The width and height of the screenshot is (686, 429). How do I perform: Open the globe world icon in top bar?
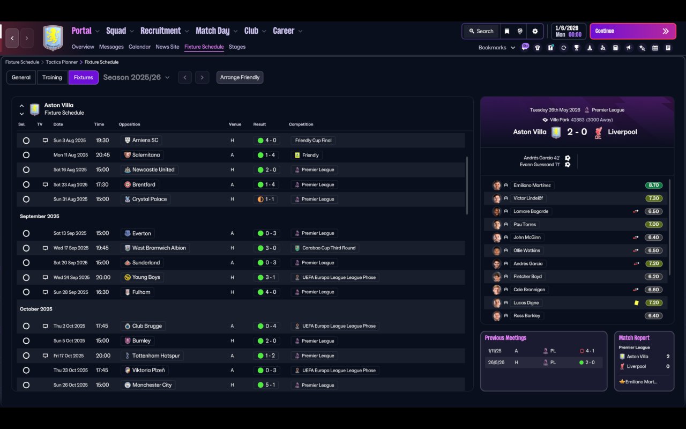520,31
